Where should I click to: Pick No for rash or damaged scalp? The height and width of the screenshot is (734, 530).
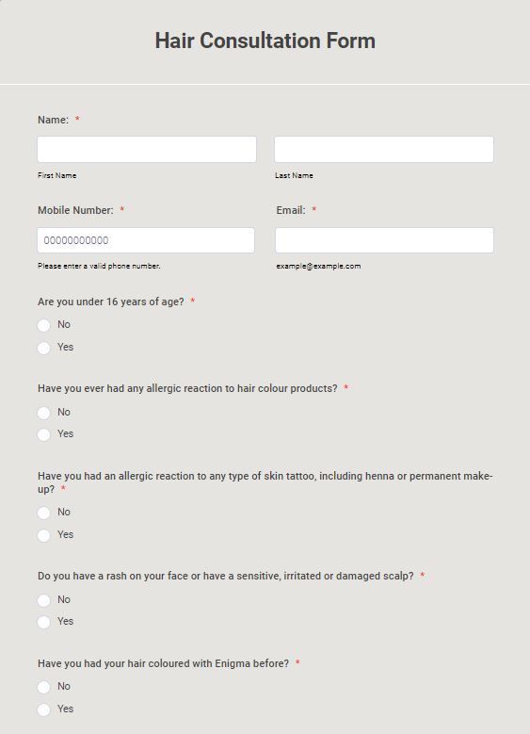[x=44, y=600]
